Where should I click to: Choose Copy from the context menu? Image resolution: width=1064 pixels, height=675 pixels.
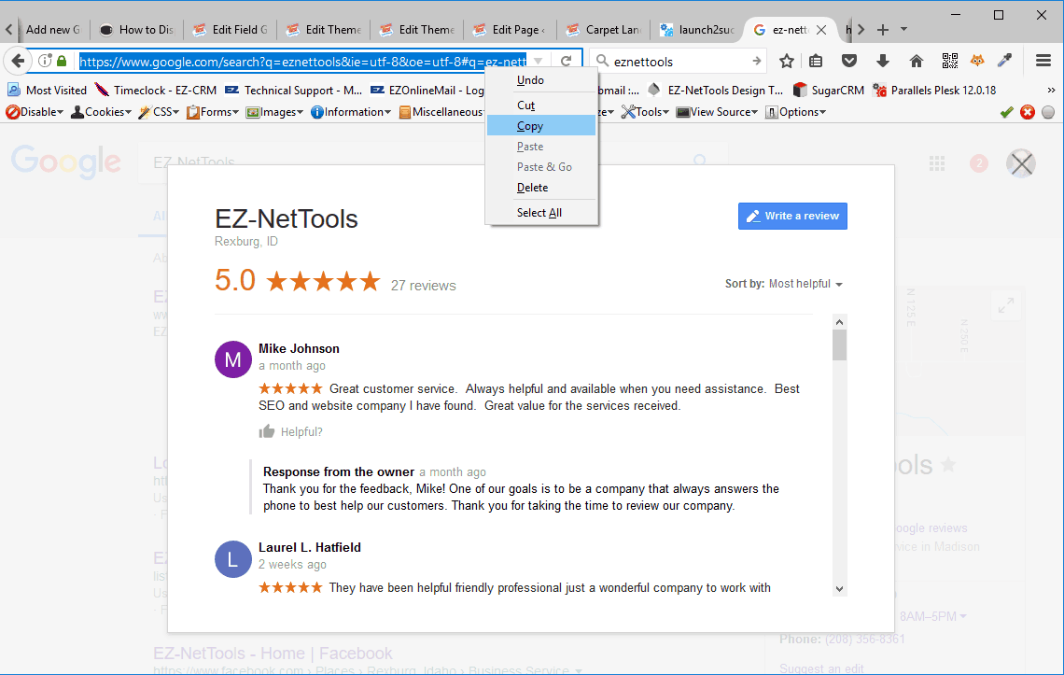click(x=530, y=126)
